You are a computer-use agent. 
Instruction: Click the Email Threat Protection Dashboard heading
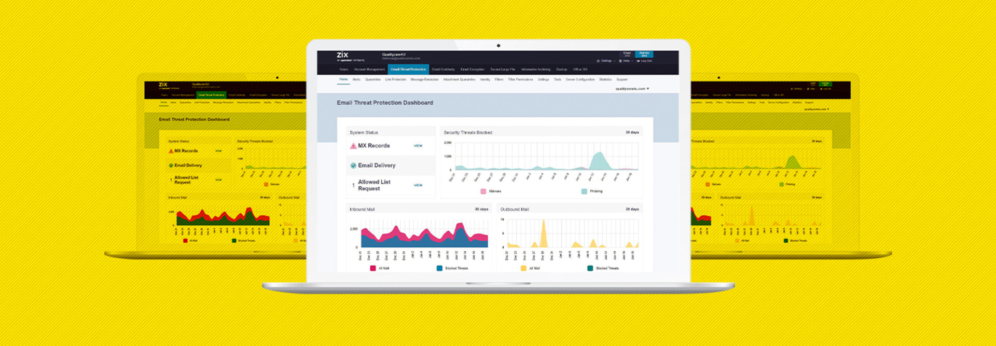pyautogui.click(x=385, y=103)
